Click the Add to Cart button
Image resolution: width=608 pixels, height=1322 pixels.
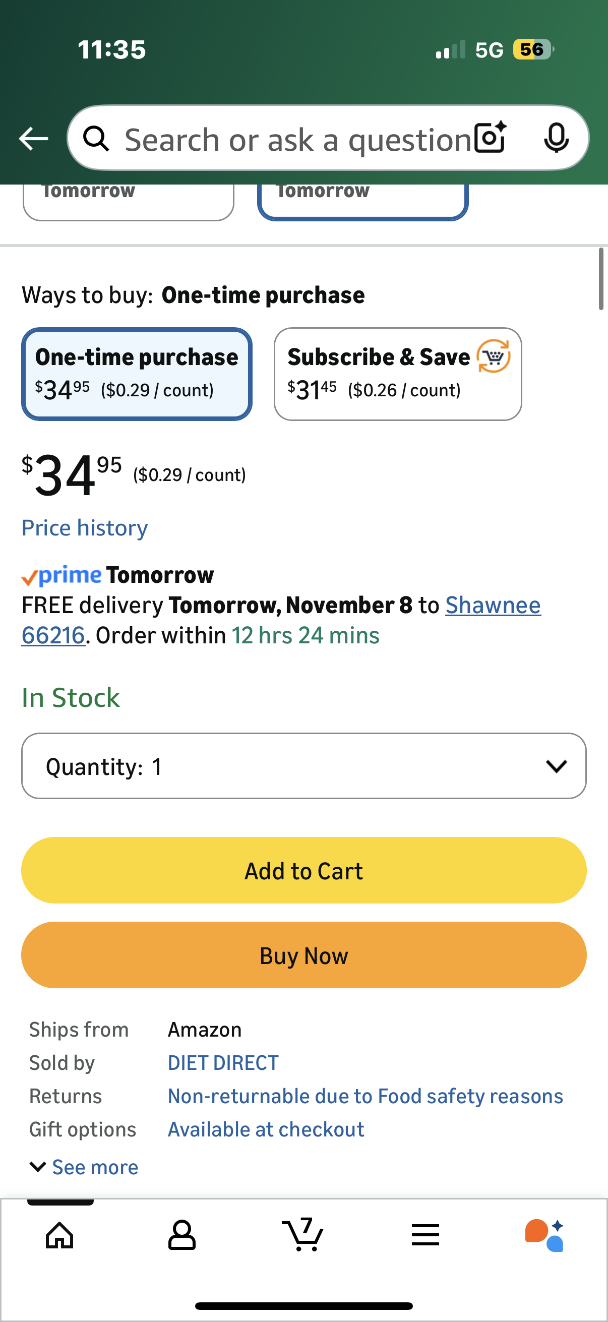[303, 870]
